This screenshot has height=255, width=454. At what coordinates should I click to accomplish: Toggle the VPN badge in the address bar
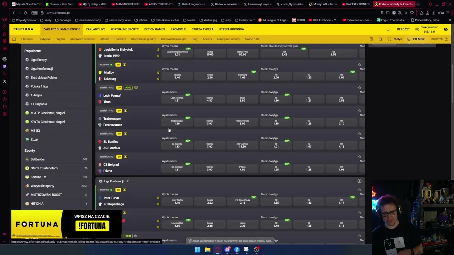(34, 13)
